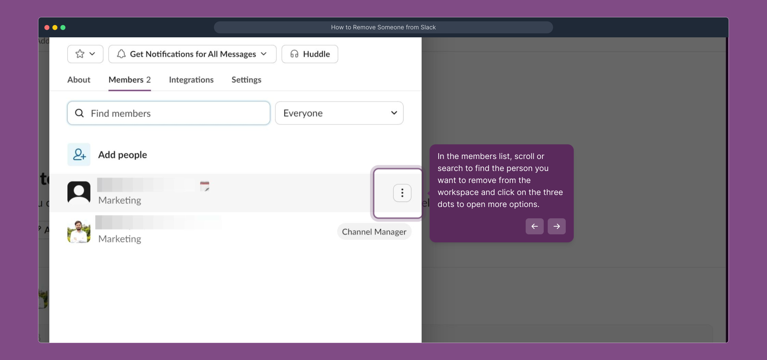Select the About tab
The height and width of the screenshot is (360, 767).
79,80
